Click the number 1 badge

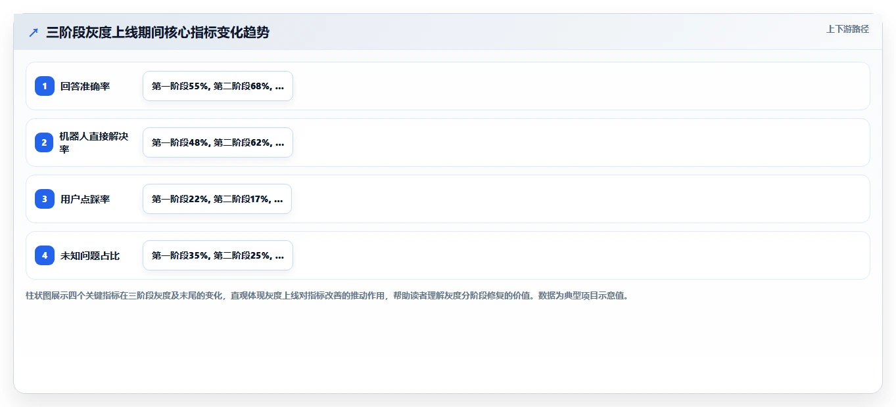pyautogui.click(x=45, y=86)
